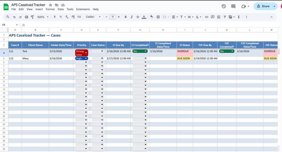
Task: Open the Data menu
Action: (61, 9)
